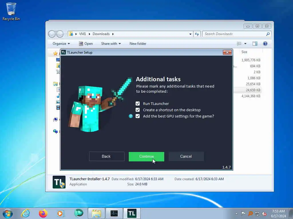Click the 25,654 KB file size entry
This screenshot has height=219, width=293.
coord(253,84)
